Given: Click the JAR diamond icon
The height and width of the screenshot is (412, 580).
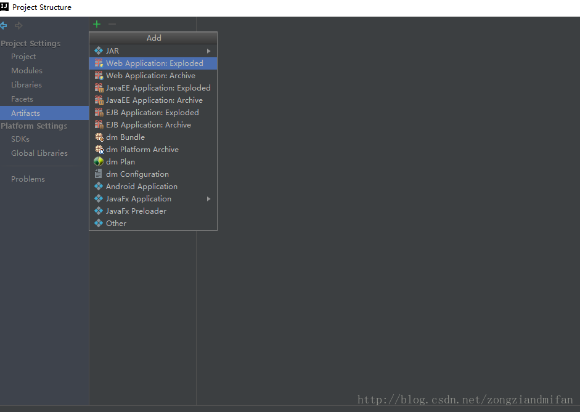Looking at the screenshot, I should 99,50.
